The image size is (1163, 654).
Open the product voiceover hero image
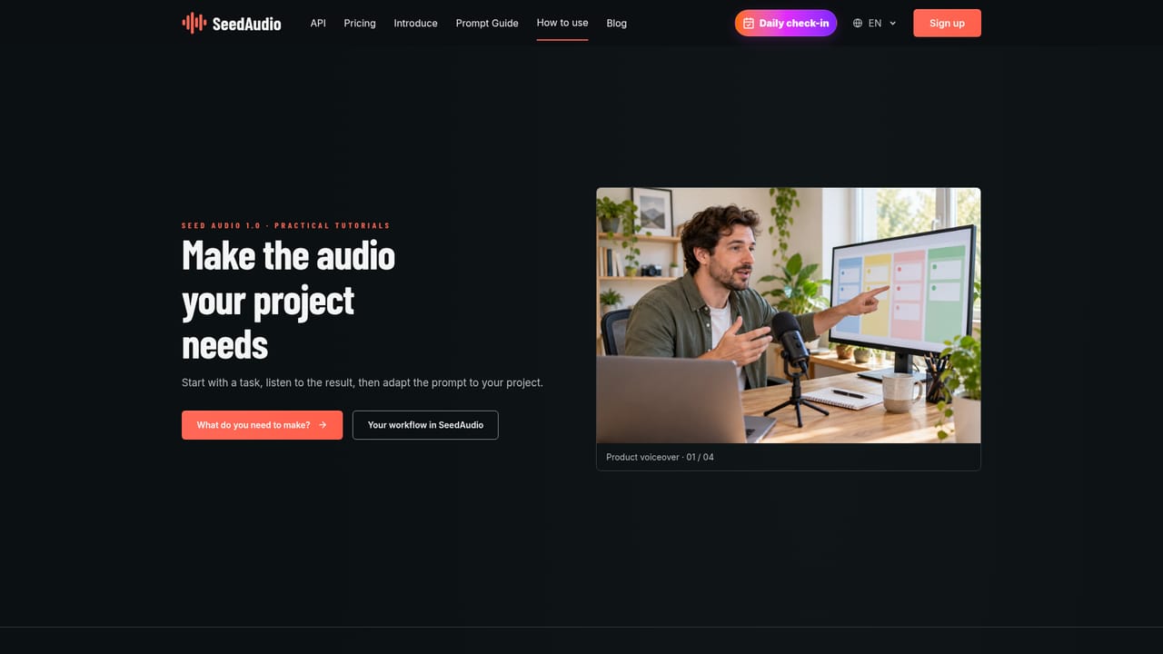click(x=789, y=315)
